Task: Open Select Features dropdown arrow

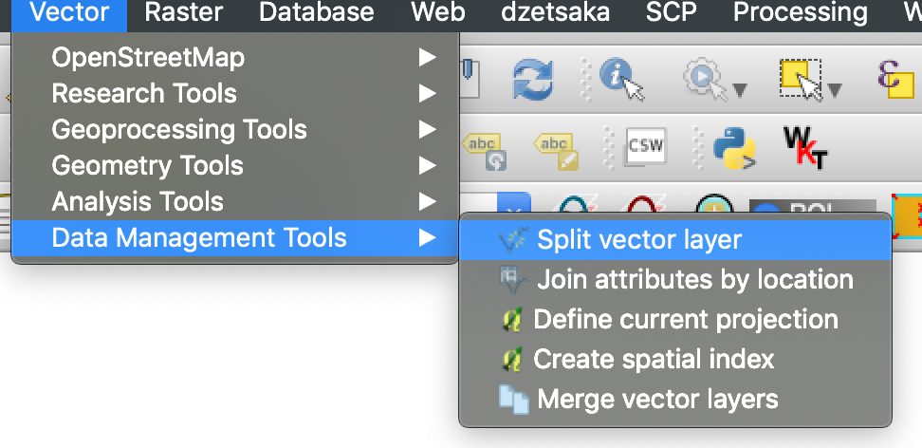Action: [x=834, y=90]
